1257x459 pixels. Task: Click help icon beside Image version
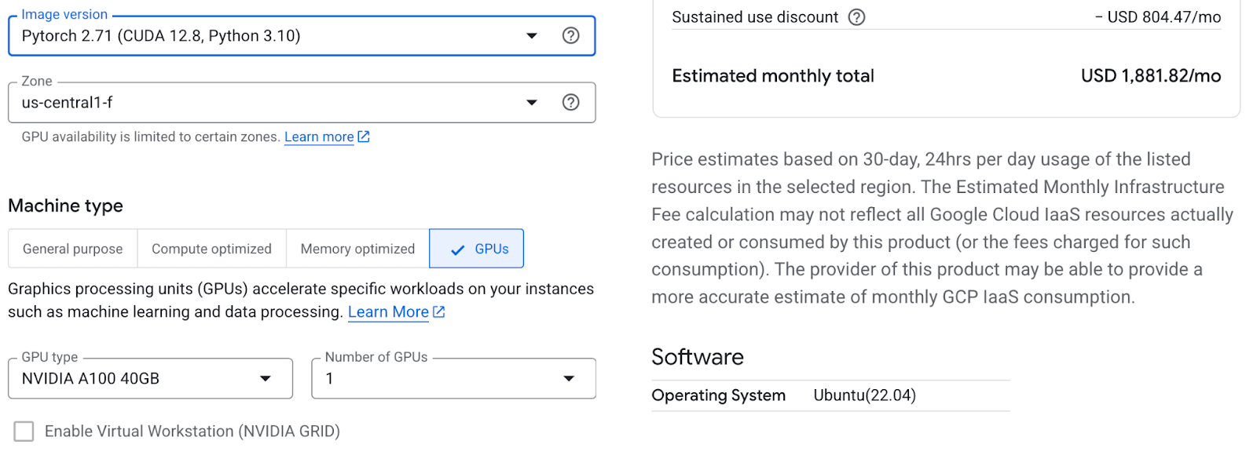point(571,35)
